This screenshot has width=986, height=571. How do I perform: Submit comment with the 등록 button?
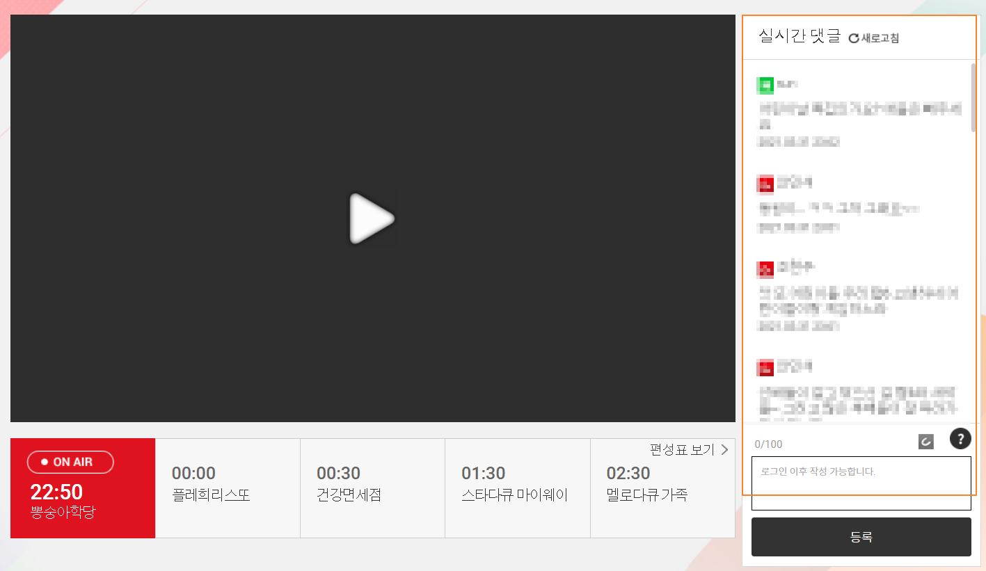click(861, 537)
